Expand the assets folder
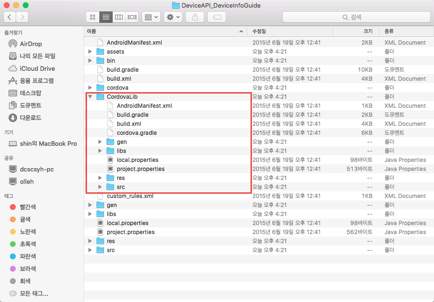434x302 pixels. point(90,52)
